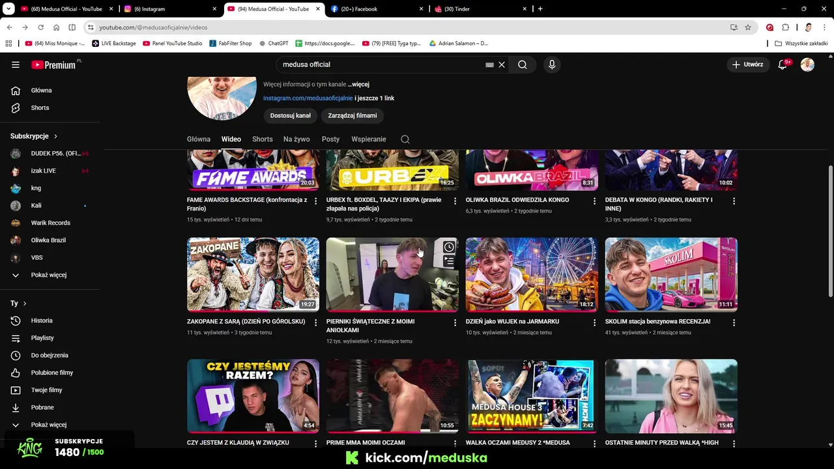Open the on-screen keyboard icon in search
This screenshot has width=834, height=469.
tap(490, 64)
